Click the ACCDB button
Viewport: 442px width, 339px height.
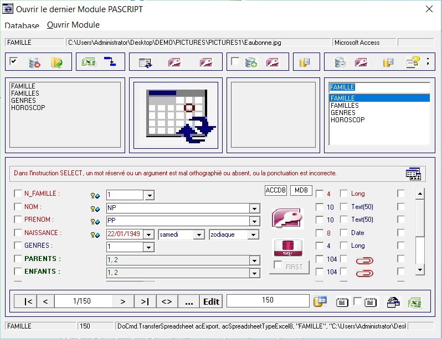[276, 190]
